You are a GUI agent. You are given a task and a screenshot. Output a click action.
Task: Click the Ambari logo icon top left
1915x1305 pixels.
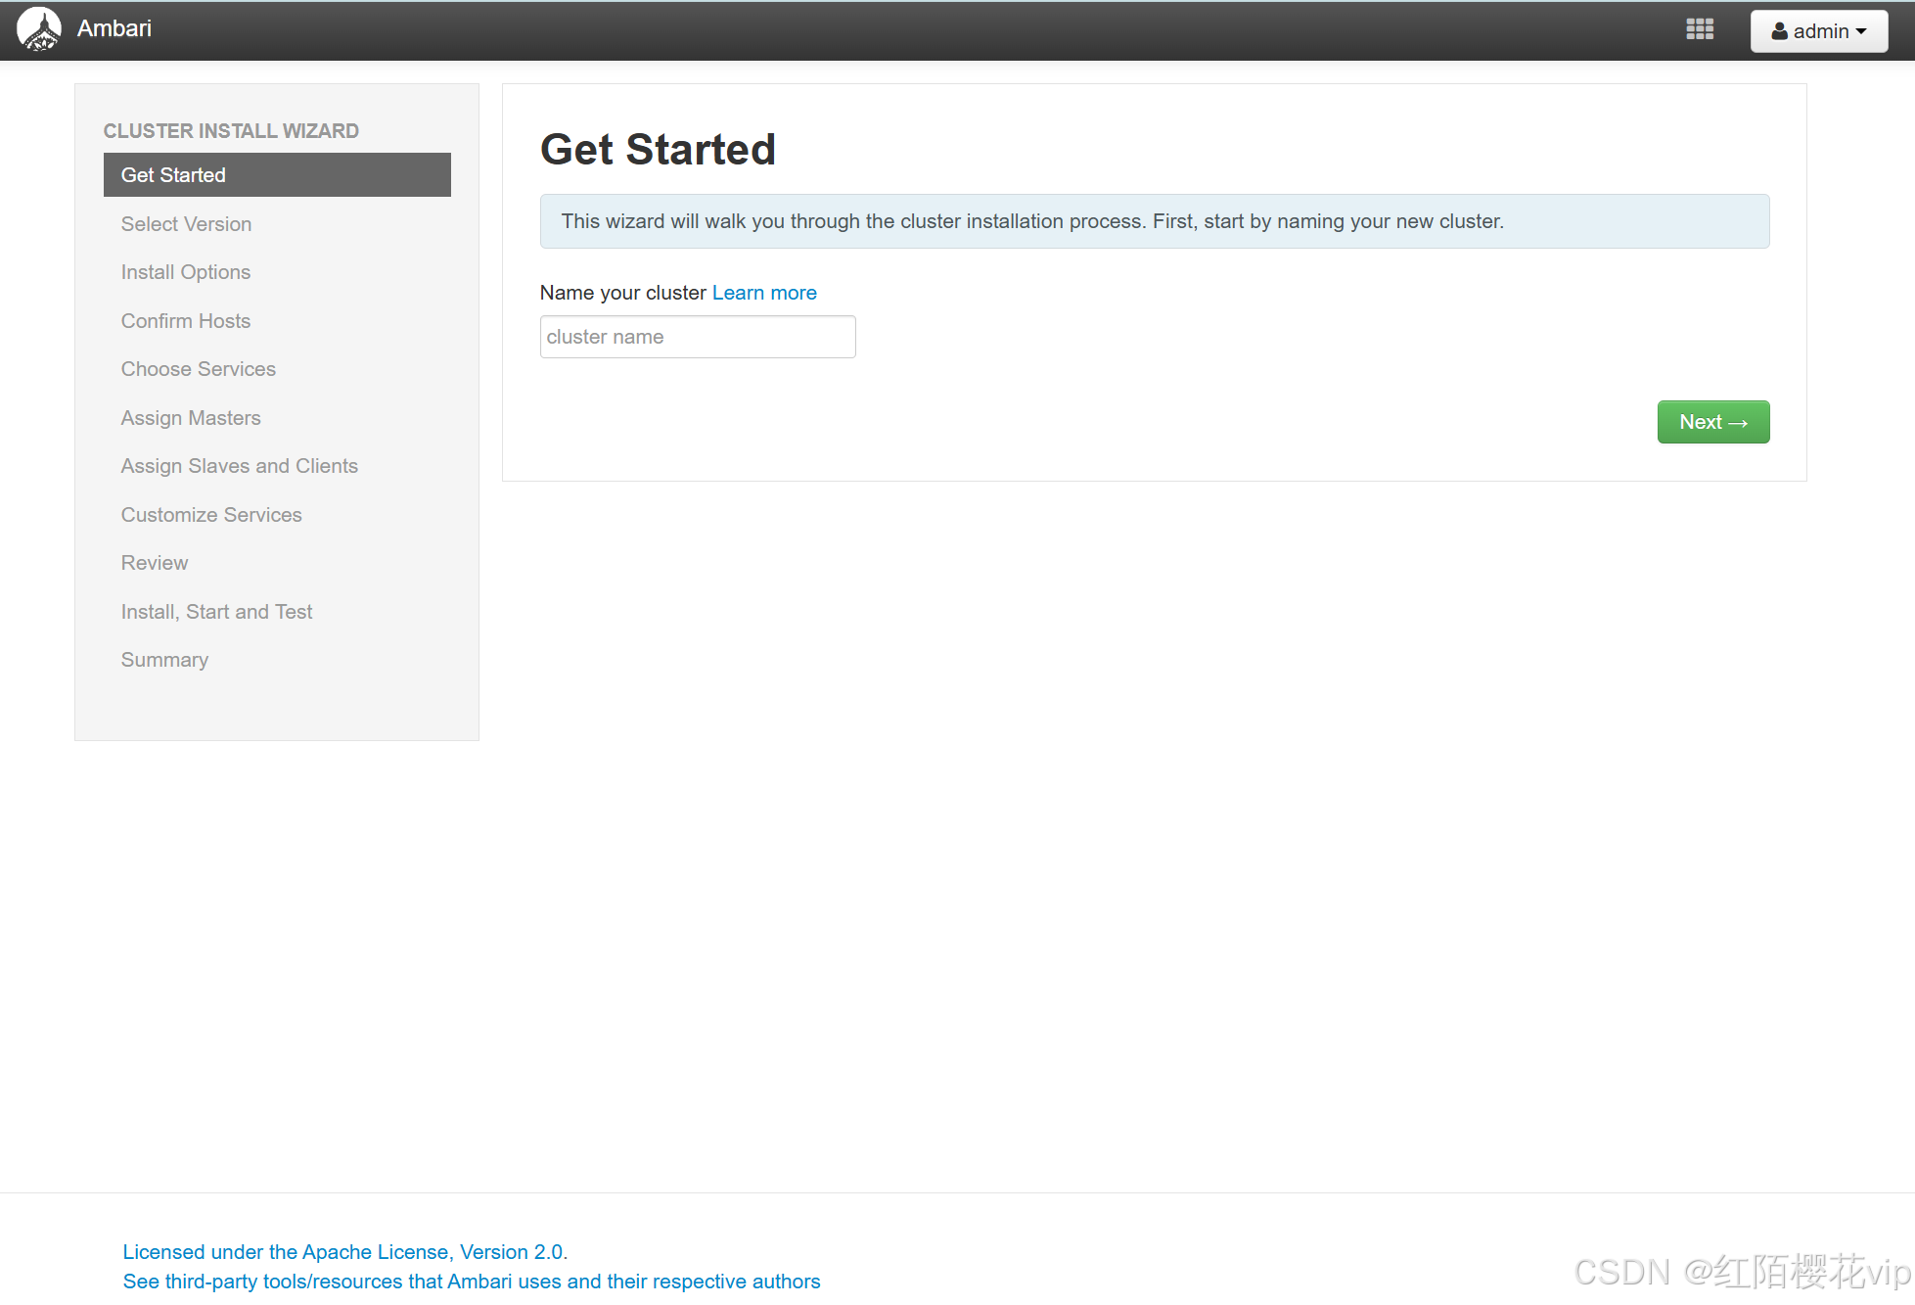39,30
